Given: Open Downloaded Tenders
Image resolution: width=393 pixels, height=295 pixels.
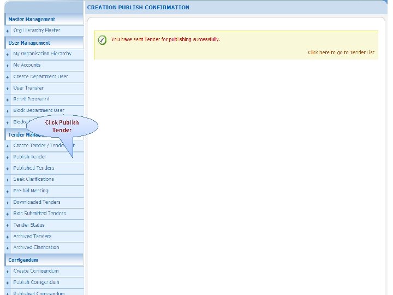Looking at the screenshot, I should (x=37, y=202).
